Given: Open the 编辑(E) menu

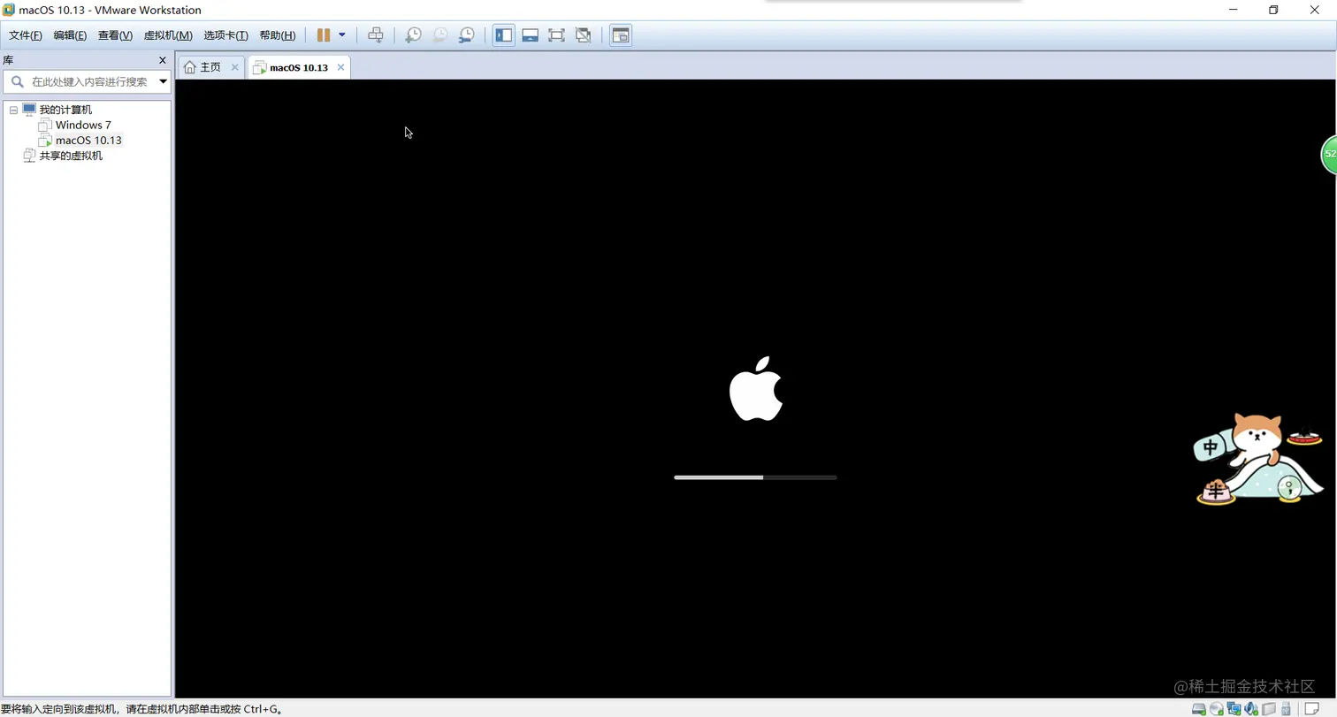Looking at the screenshot, I should pyautogui.click(x=70, y=35).
